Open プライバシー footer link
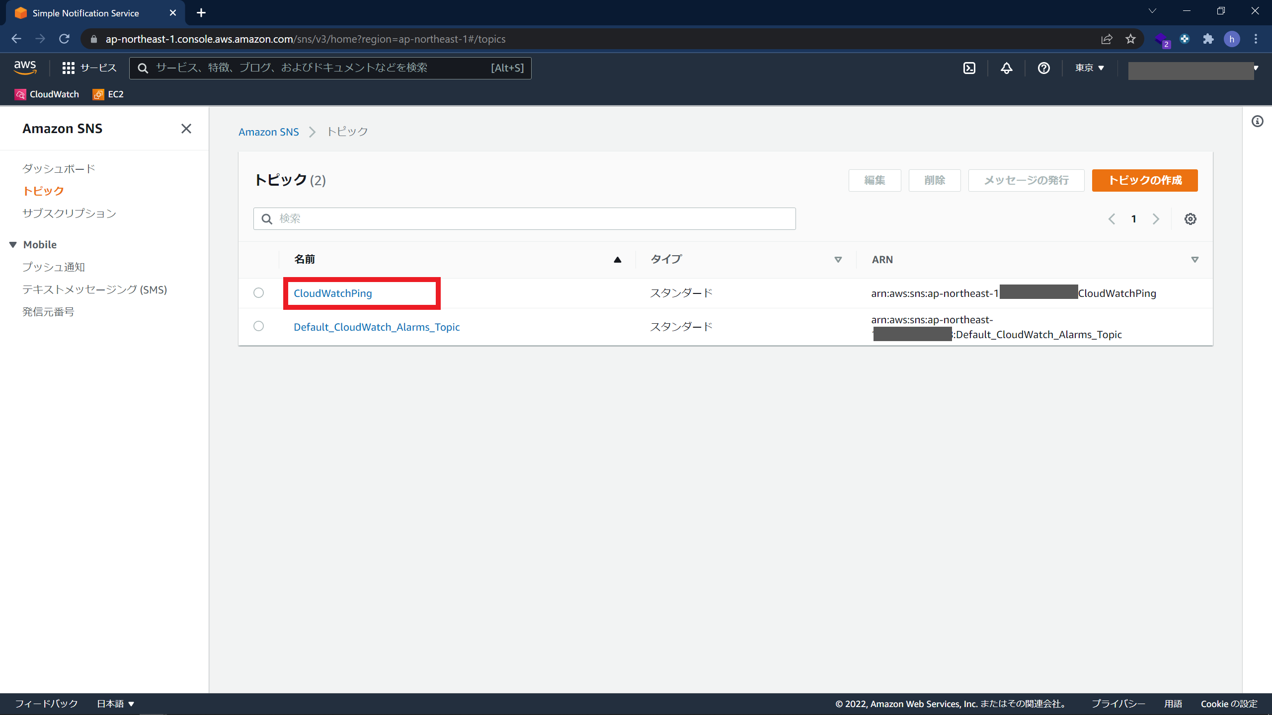This screenshot has width=1272, height=715. 1118,704
